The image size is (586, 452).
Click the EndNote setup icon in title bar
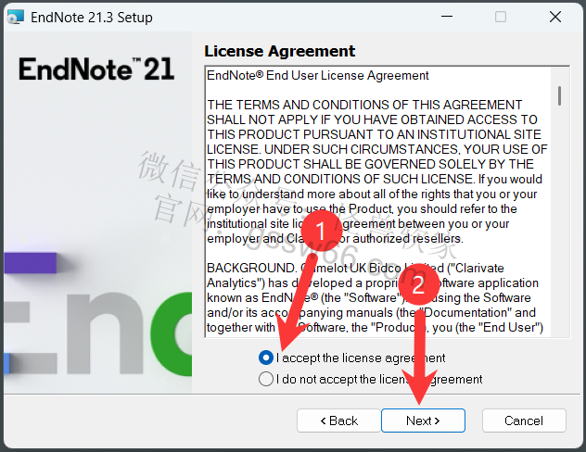pyautogui.click(x=16, y=17)
